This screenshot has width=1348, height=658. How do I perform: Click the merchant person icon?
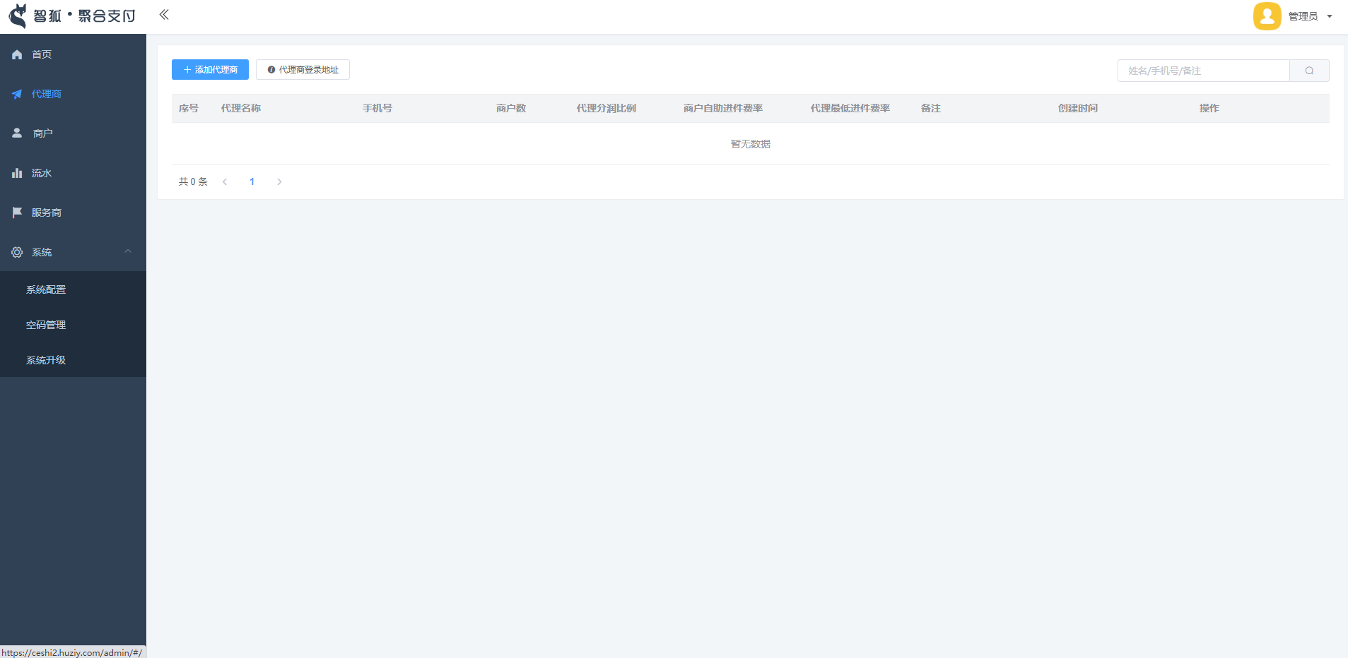[17, 133]
